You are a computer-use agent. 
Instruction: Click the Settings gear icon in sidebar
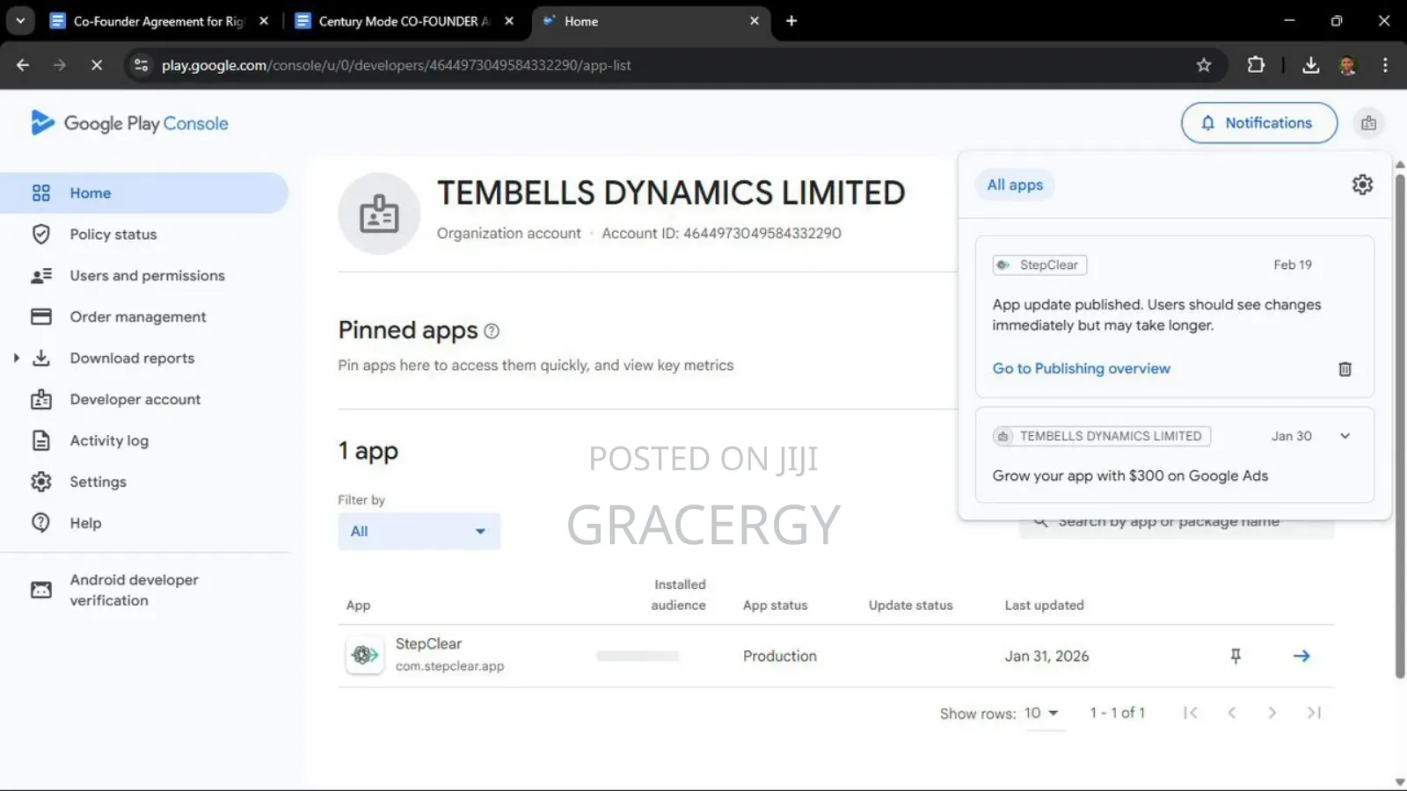(41, 483)
